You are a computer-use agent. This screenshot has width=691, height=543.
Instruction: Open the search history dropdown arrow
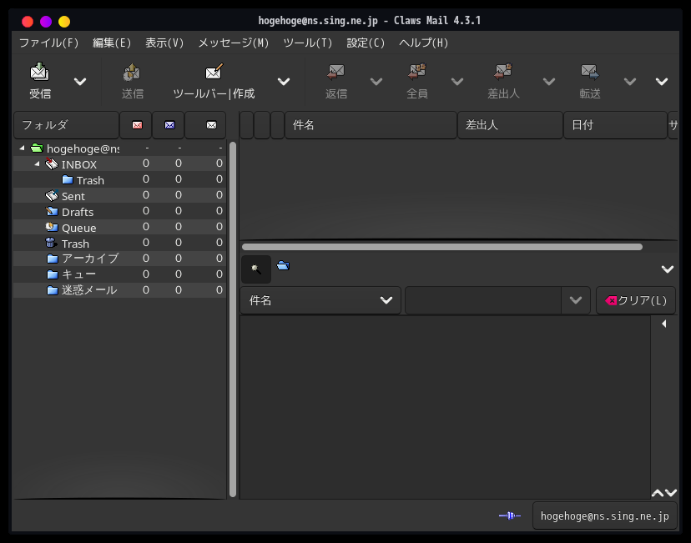click(576, 300)
